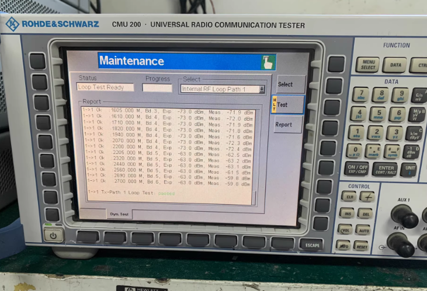427x291 pixels.
Task: Tap the M/µ µV W unit key
Action: pos(417,115)
